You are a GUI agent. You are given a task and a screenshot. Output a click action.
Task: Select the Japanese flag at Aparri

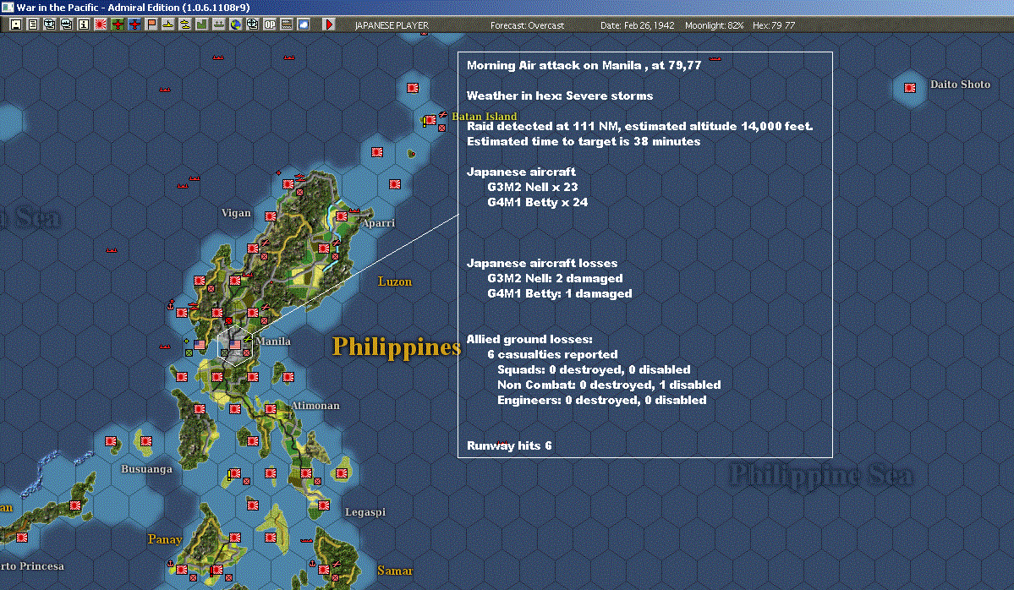(343, 216)
